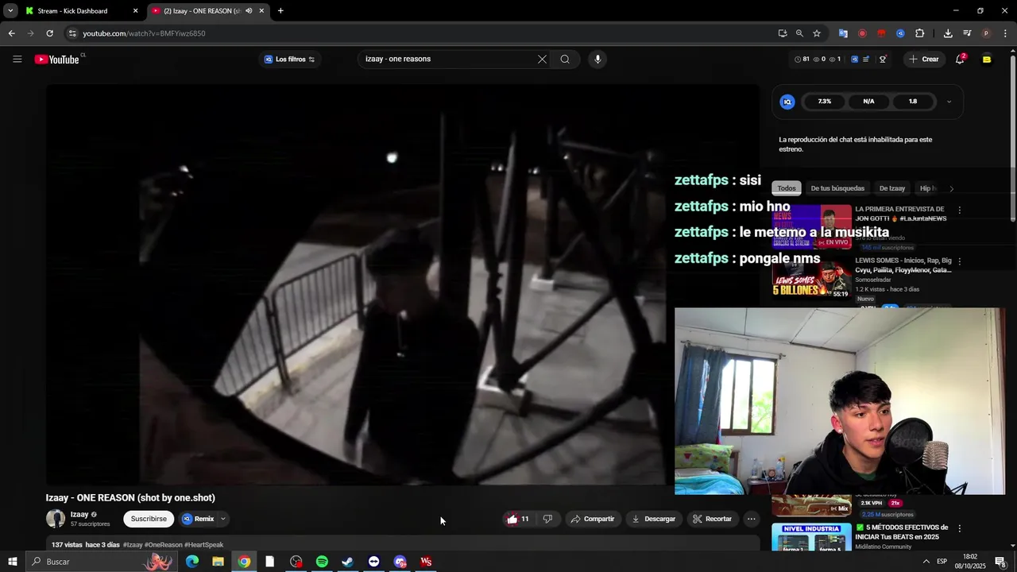Open the Izaay channel avatar
Image resolution: width=1017 pixels, height=572 pixels.
click(x=56, y=519)
